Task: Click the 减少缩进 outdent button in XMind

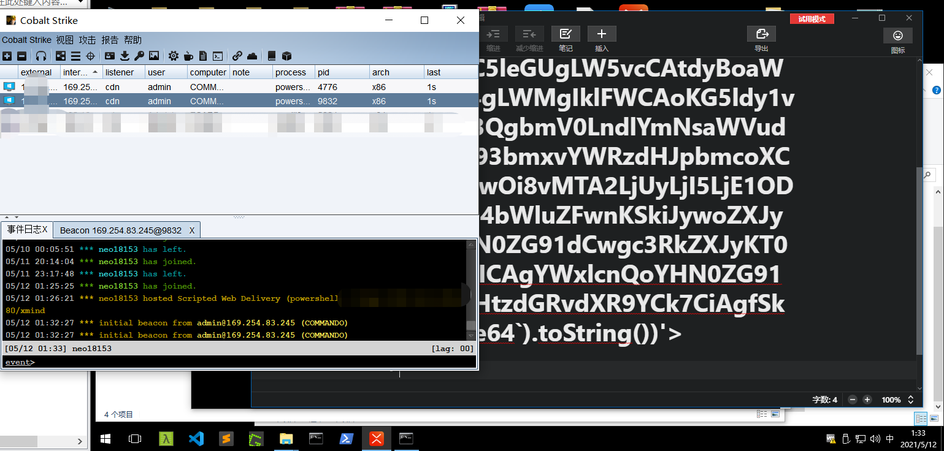Action: tap(529, 39)
